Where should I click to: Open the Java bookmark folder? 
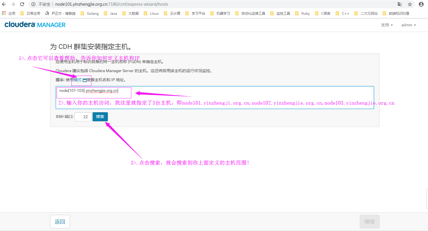click(x=110, y=13)
